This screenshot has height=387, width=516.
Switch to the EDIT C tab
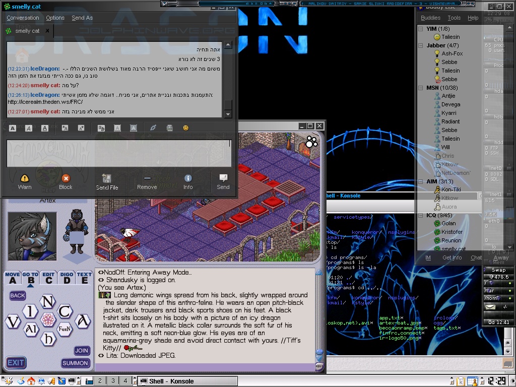click(x=49, y=278)
